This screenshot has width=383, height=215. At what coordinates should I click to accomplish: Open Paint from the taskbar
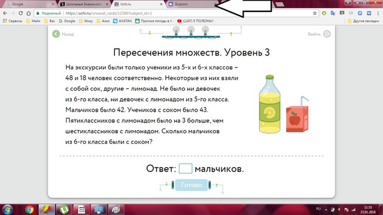click(x=116, y=210)
